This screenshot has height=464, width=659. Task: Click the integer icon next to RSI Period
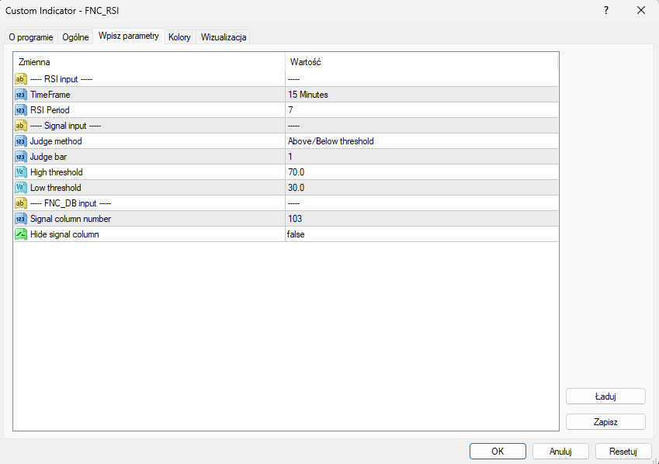tap(21, 110)
